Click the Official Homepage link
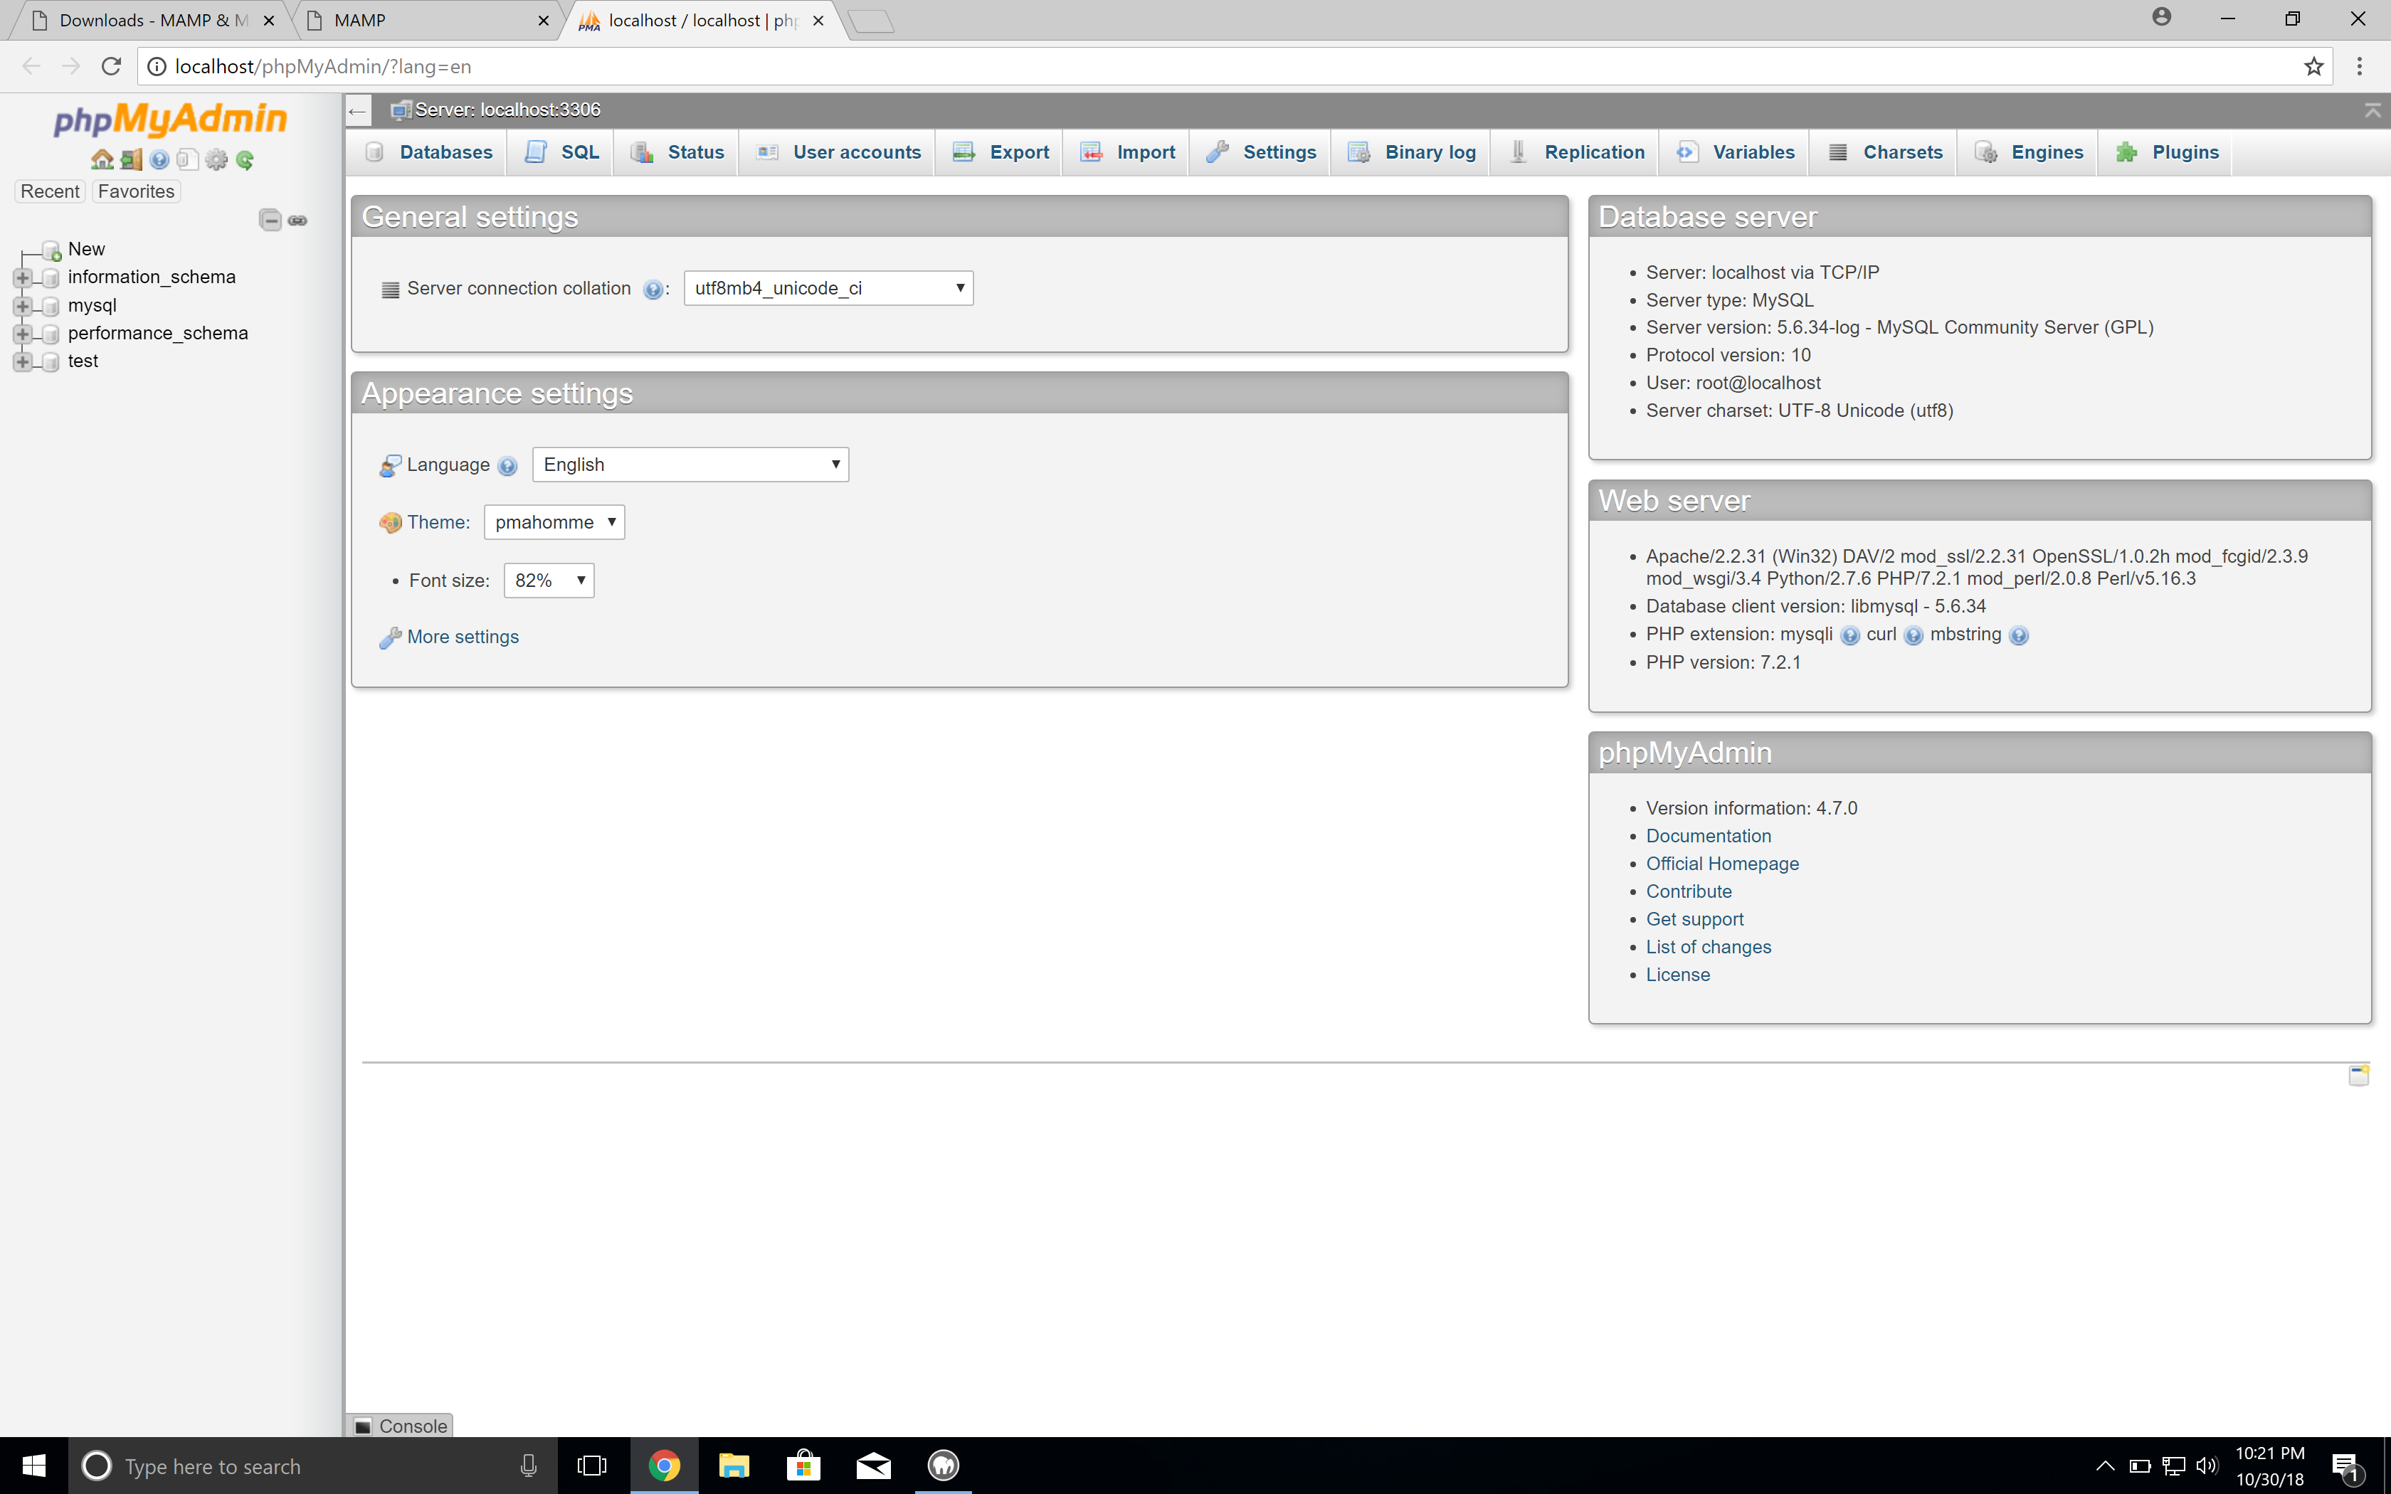The height and width of the screenshot is (1494, 2391). click(x=1721, y=862)
